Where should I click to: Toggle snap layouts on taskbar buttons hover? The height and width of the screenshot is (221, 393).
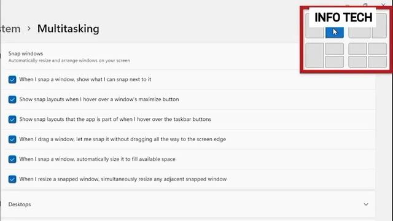point(12,119)
